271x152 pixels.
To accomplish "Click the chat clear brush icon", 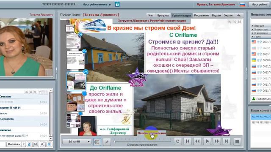I will point(29,144).
